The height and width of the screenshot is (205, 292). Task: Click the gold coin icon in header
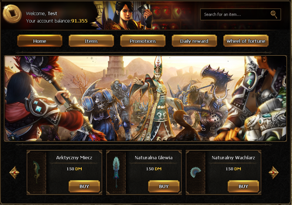tap(12, 14)
